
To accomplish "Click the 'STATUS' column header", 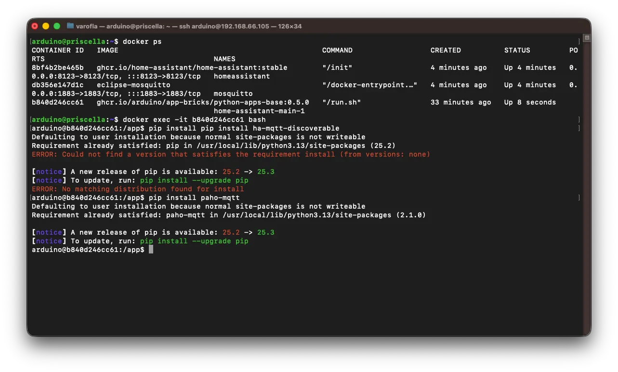I will tap(517, 50).
